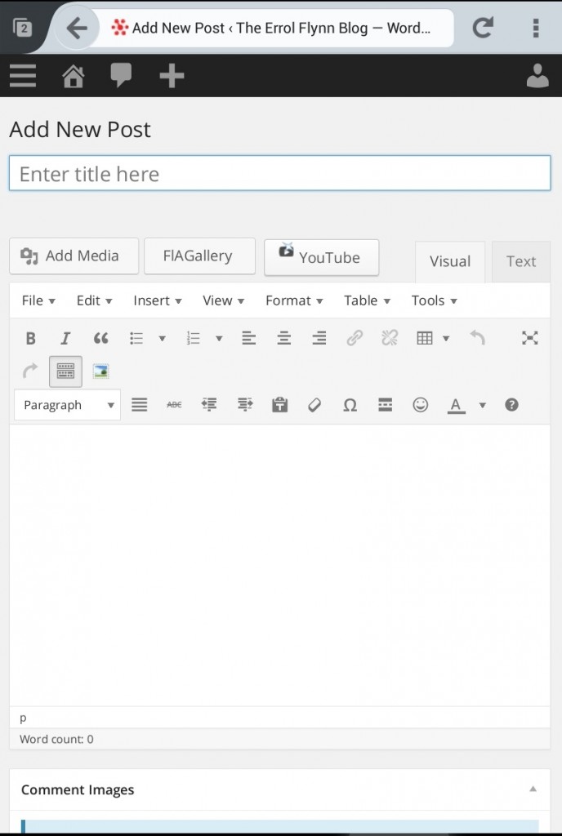This screenshot has width=562, height=836.
Task: Toggle bold formatting
Action: [31, 338]
